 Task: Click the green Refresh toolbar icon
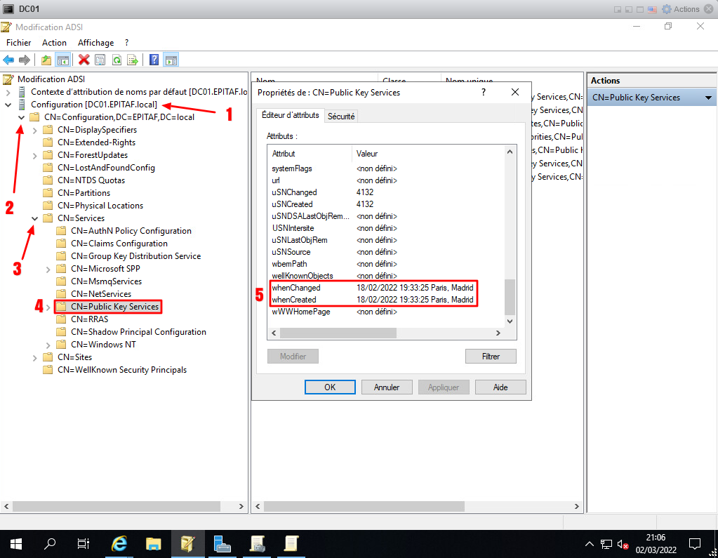tap(117, 60)
